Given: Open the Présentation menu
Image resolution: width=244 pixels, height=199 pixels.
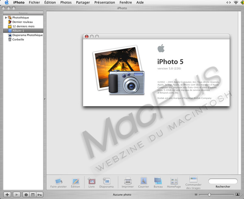Looking at the screenshot, I should tap(105, 2).
